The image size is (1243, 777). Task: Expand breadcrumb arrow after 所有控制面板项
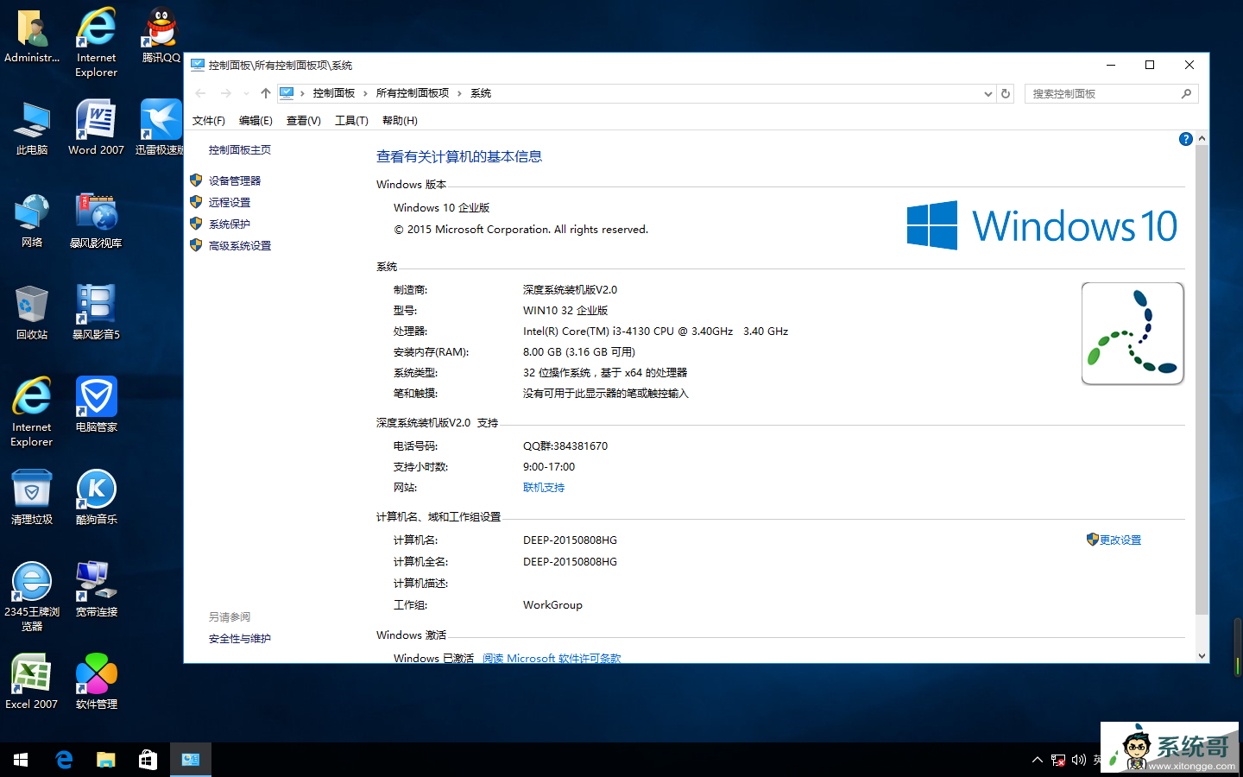click(x=459, y=93)
